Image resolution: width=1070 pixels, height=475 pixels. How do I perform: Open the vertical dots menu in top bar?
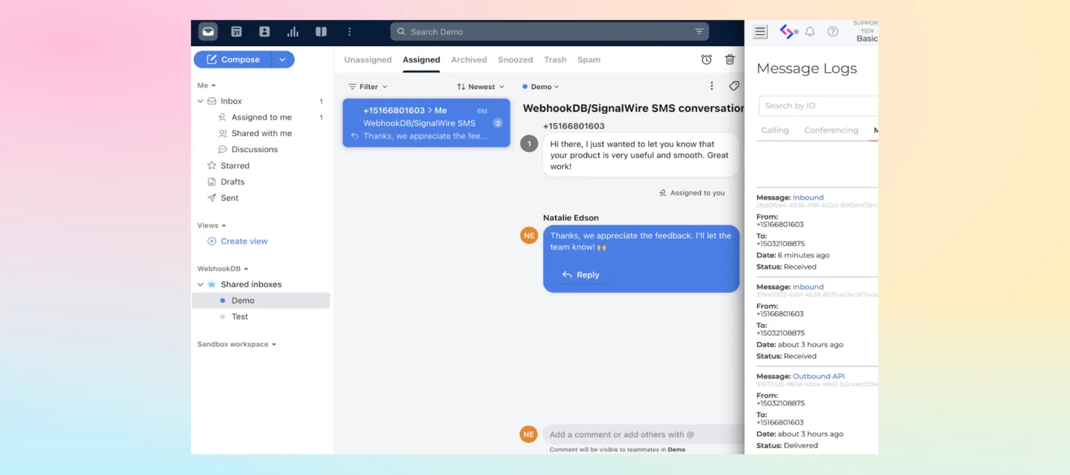click(349, 32)
